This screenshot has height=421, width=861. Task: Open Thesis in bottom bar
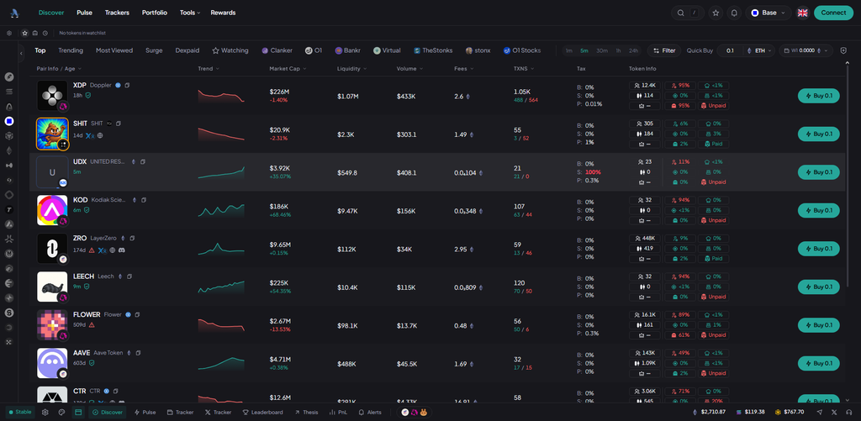[306, 413]
